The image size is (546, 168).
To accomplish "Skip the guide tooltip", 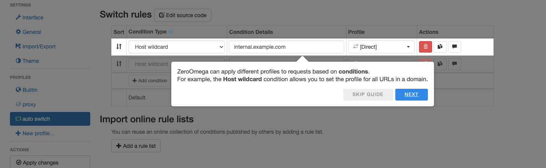I will click(x=368, y=94).
